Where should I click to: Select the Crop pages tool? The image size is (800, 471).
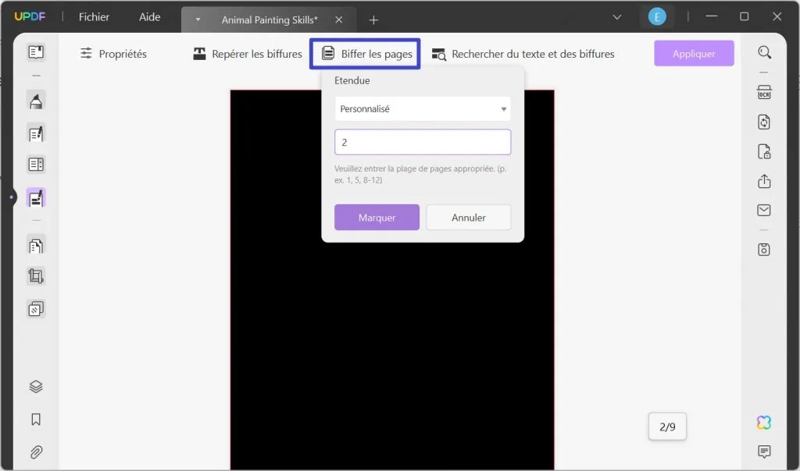[35, 275]
